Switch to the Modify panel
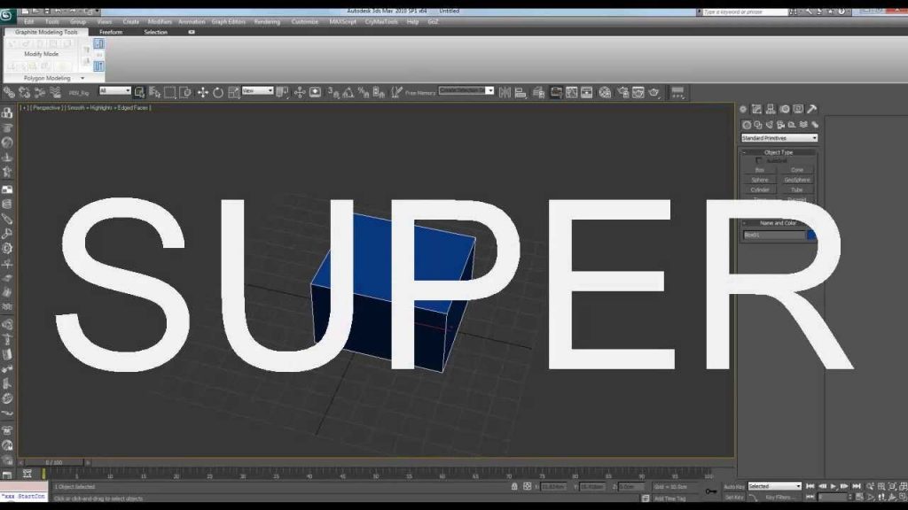 tap(756, 109)
